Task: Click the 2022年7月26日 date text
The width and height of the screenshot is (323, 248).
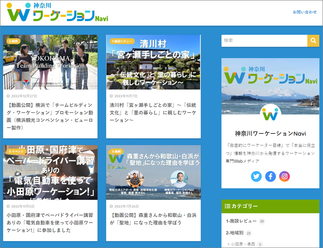Action: [126, 206]
